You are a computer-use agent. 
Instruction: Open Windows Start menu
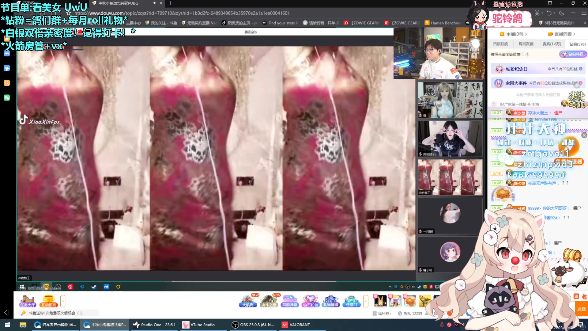point(7,325)
